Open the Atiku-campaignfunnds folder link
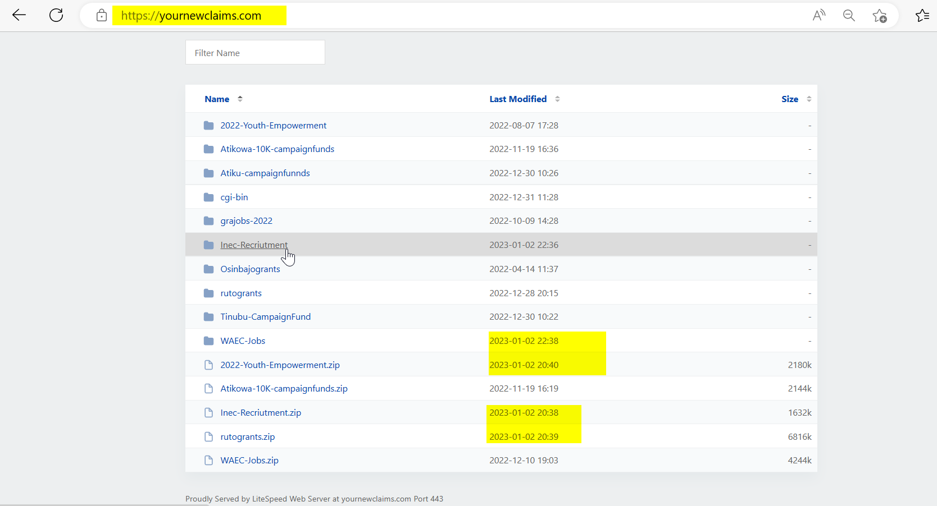This screenshot has width=937, height=506. (265, 173)
